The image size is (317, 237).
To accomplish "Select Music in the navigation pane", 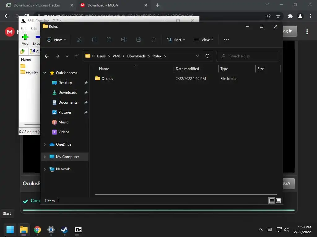I will click(x=63, y=122).
